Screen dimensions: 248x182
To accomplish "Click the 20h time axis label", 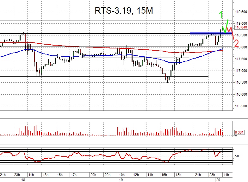I will click(93, 175).
